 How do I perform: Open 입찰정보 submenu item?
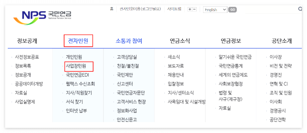click(x=176, y=84)
